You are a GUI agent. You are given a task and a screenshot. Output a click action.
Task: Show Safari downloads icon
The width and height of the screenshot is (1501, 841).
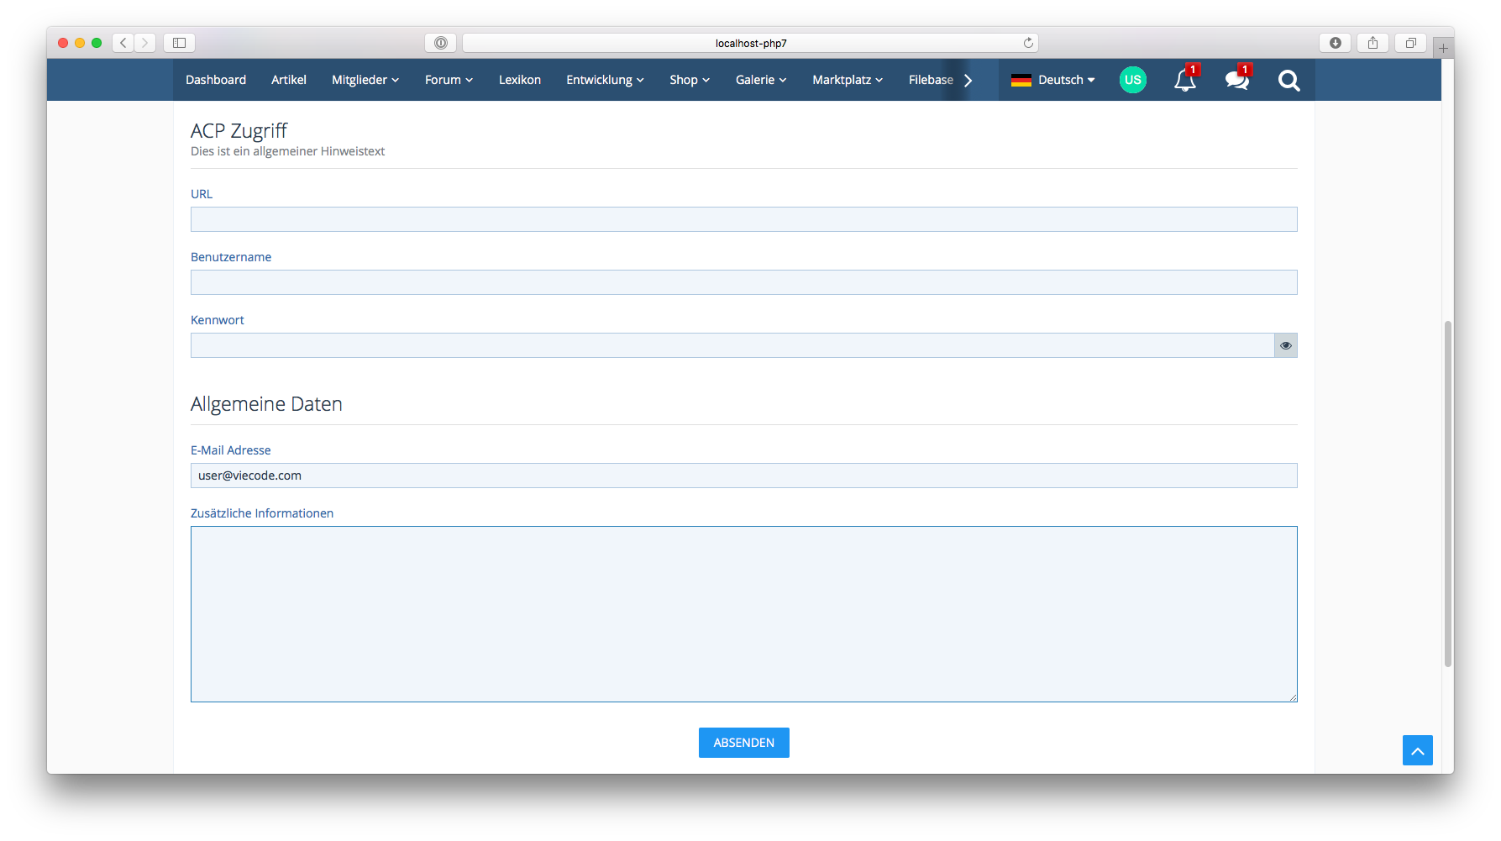[x=1335, y=43]
